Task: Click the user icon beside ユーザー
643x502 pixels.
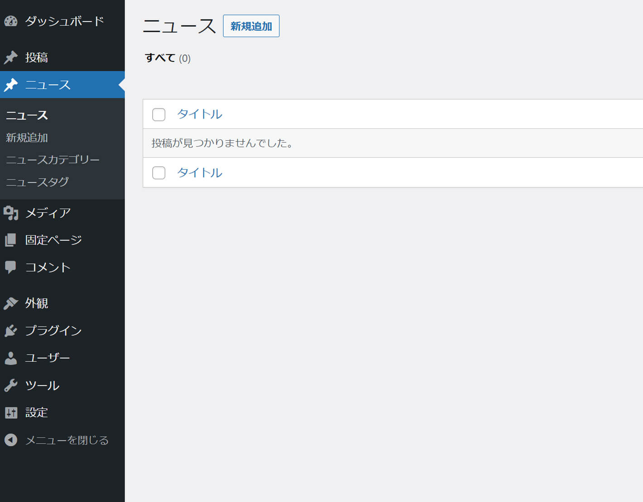Action: [11, 358]
